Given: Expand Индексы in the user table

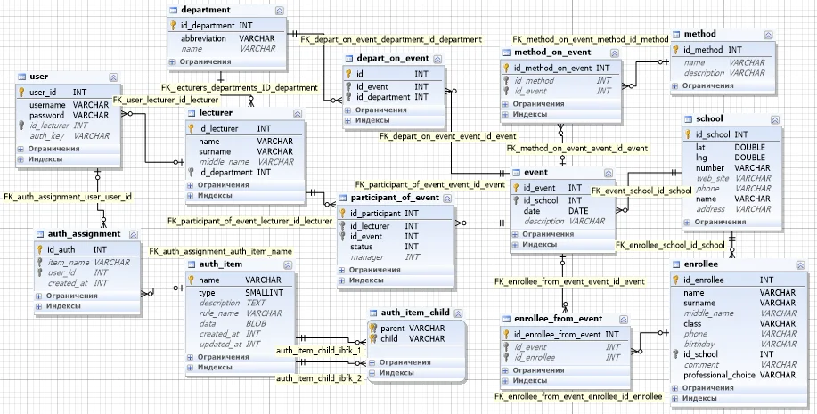Looking at the screenshot, I should point(21,159).
